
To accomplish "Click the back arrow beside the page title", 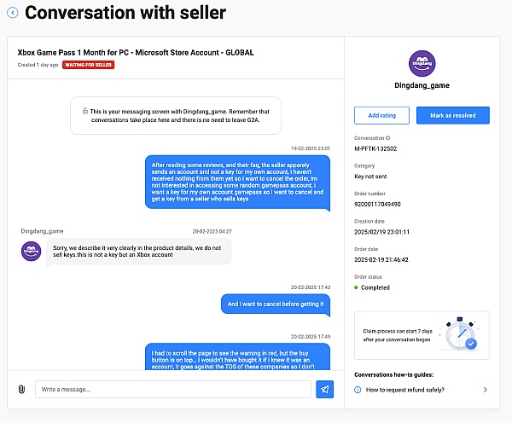I will (12, 13).
